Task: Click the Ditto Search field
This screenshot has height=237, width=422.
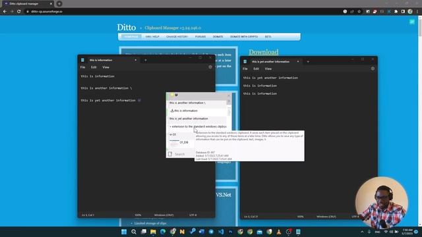Action: pos(184,154)
